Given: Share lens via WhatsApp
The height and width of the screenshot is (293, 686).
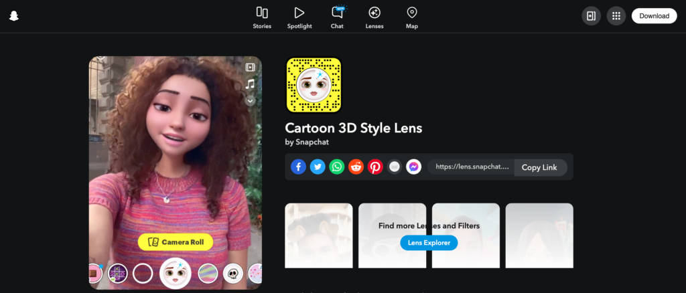Looking at the screenshot, I should [337, 167].
